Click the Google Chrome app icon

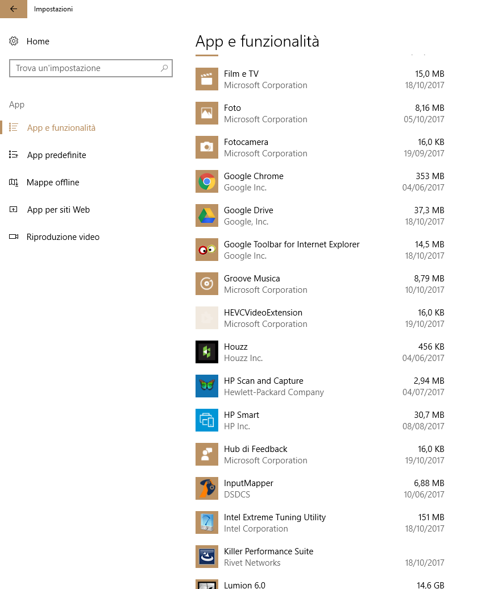(207, 181)
